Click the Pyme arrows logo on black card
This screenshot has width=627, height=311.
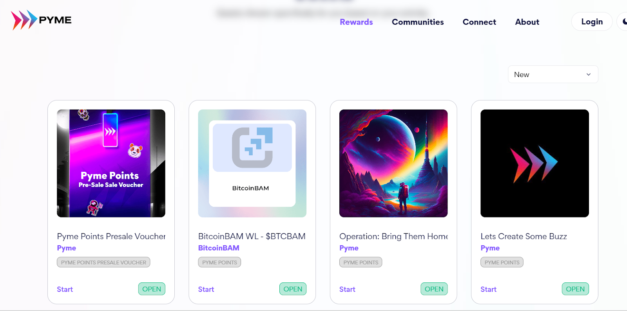click(535, 163)
